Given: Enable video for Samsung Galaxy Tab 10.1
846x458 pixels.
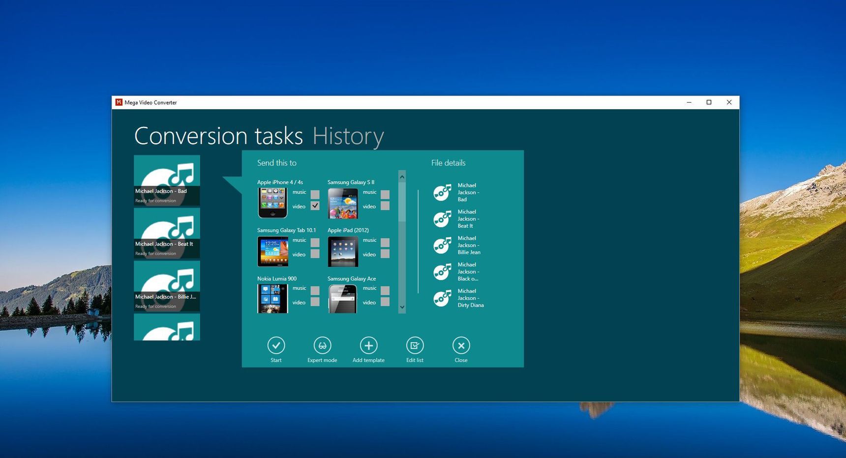Looking at the screenshot, I should pyautogui.click(x=315, y=254).
